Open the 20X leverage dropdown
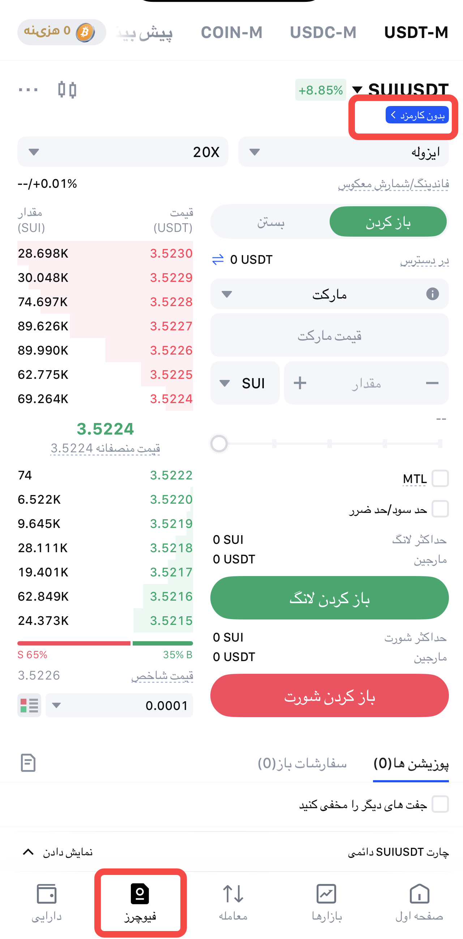Screen dimensions: 463x939 (x=123, y=152)
